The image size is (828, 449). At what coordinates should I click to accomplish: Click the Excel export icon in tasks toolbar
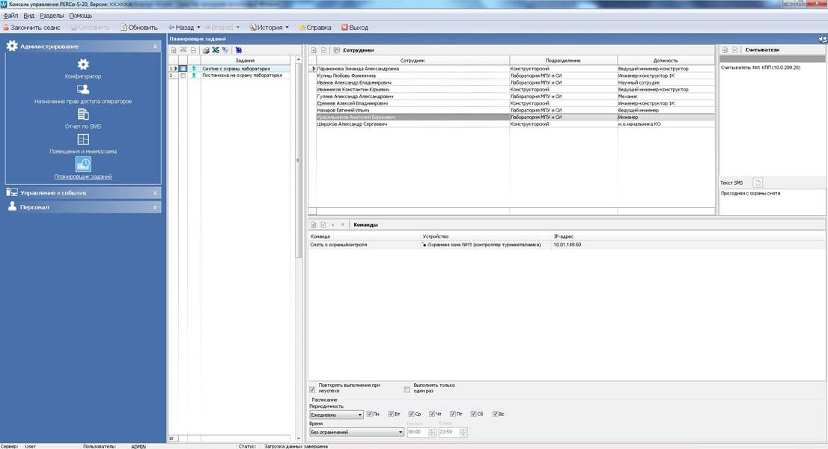pyautogui.click(x=216, y=50)
